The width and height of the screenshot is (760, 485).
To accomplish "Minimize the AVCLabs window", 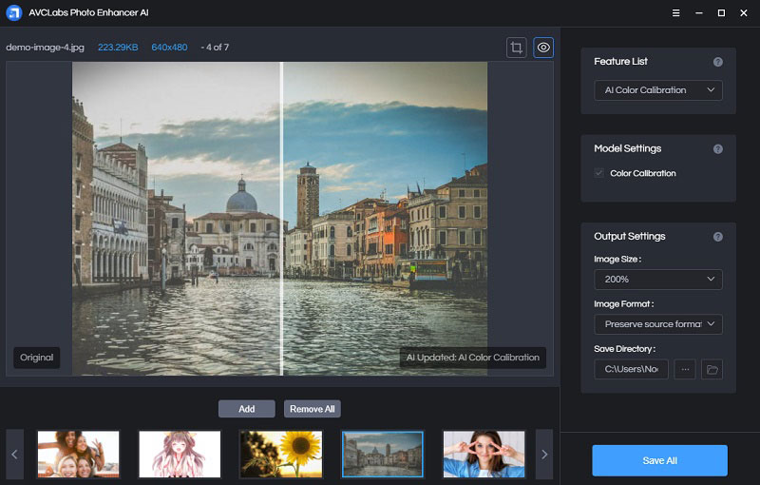I will pos(699,13).
